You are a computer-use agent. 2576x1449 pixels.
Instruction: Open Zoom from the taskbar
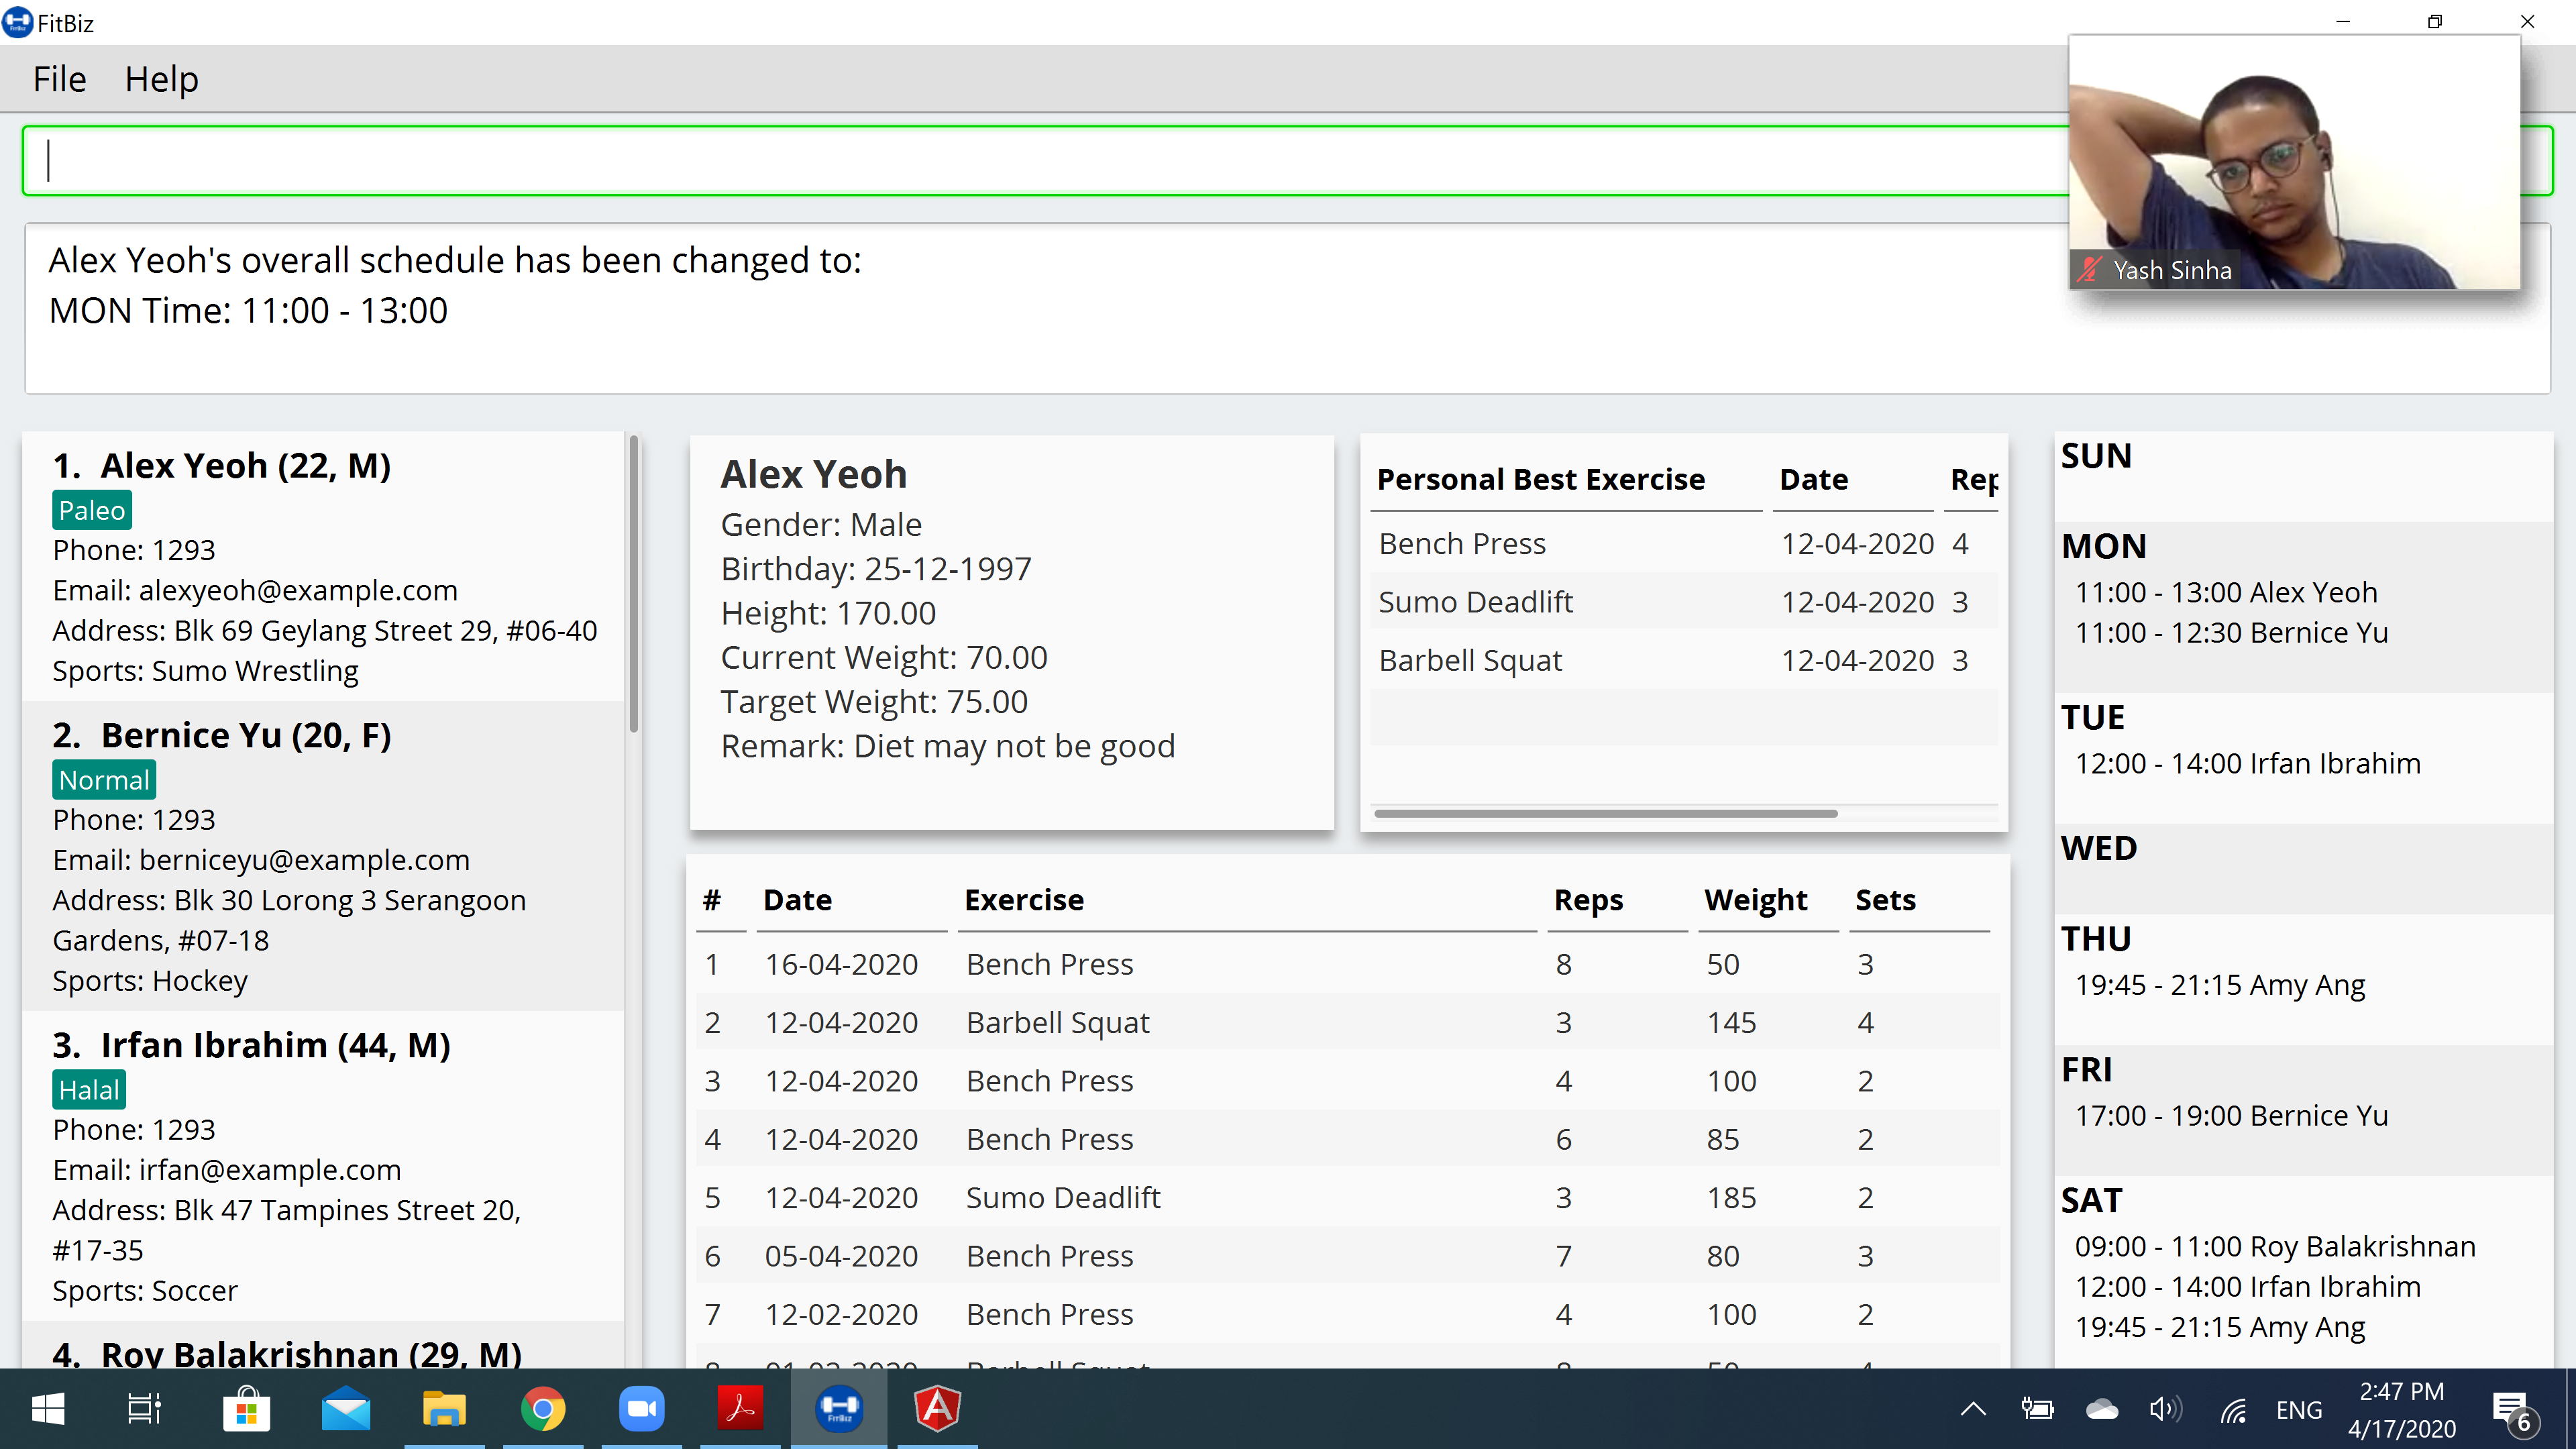(641, 1409)
